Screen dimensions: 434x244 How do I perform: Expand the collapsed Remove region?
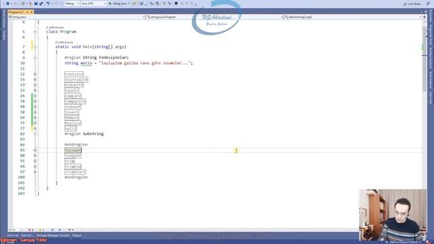click(x=35, y=117)
